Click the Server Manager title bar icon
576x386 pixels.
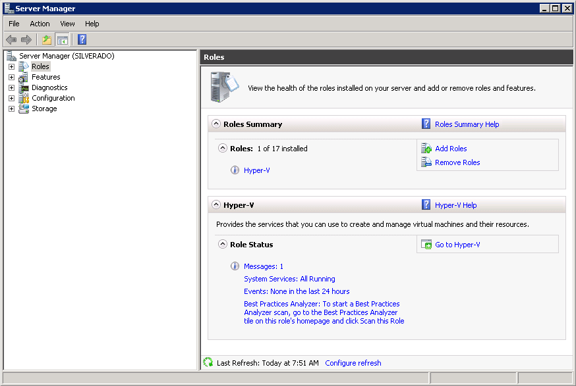tap(9, 8)
